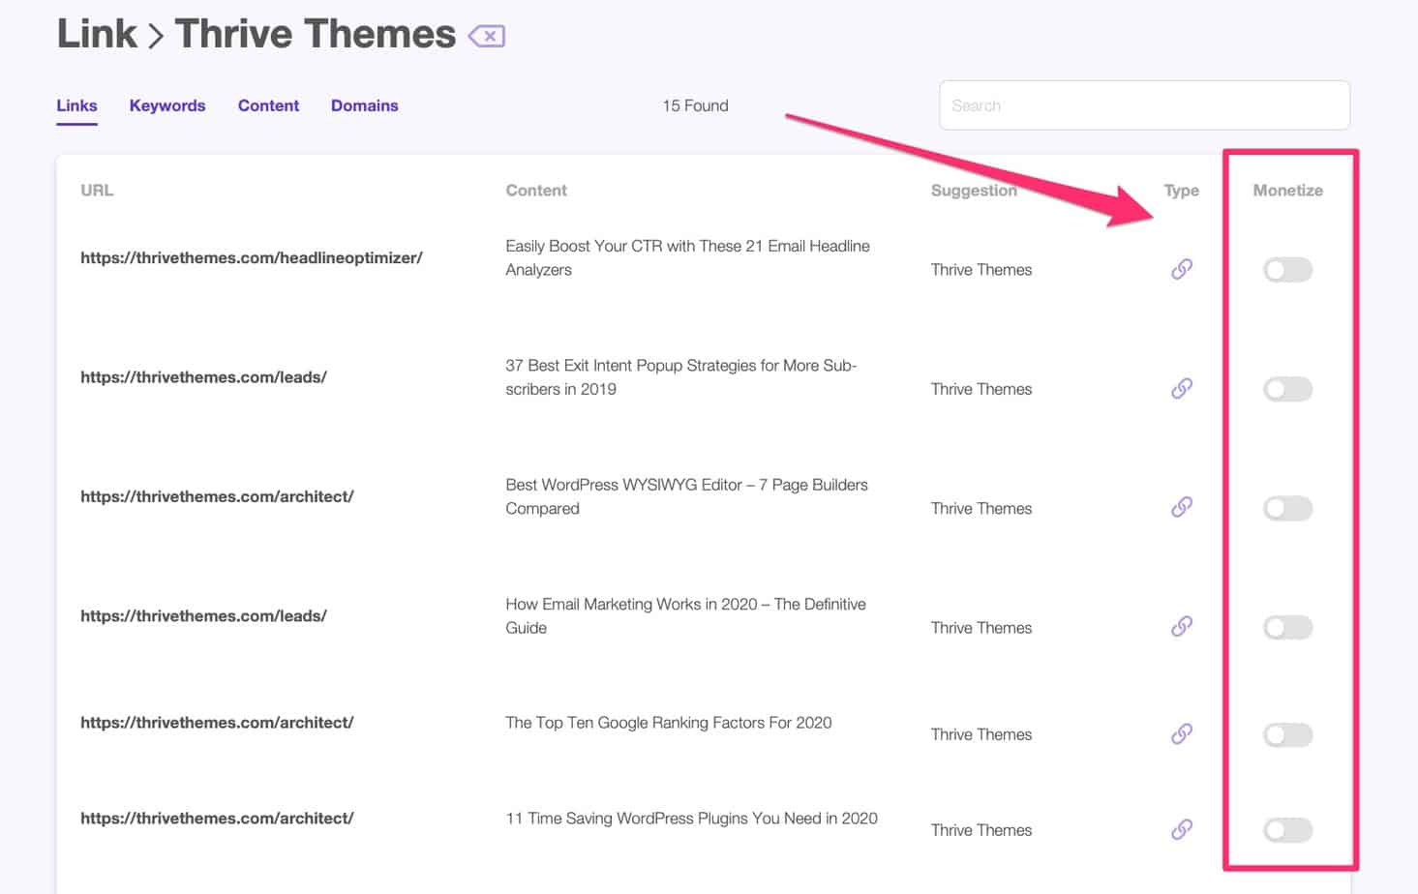Click the clear filter backspace icon beside Thrive Themes
Viewport: 1418px width, 894px height.
pos(487,37)
